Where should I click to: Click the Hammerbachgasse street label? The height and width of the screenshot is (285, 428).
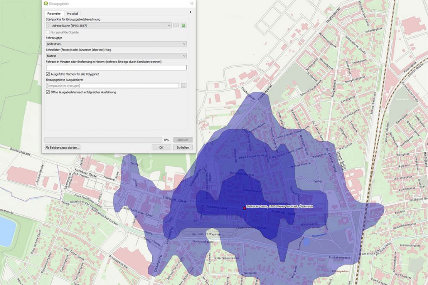pyautogui.click(x=405, y=225)
